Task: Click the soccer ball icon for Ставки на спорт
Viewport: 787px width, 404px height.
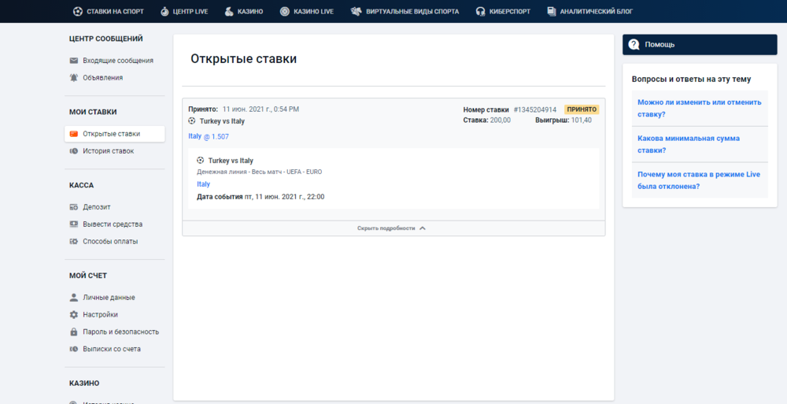Action: coord(77,11)
